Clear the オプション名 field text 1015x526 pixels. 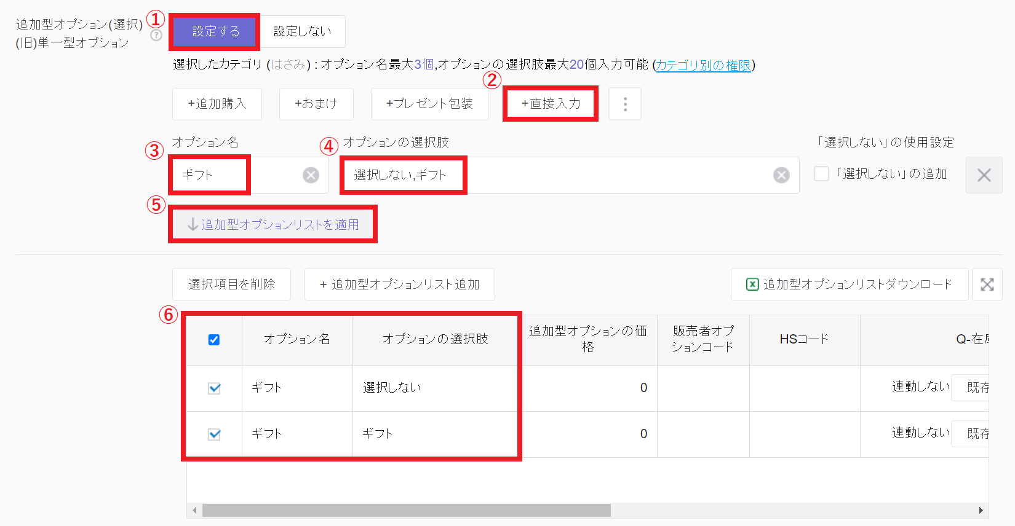(x=311, y=176)
